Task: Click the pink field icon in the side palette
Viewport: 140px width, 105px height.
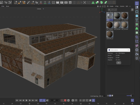Action: 137,45
